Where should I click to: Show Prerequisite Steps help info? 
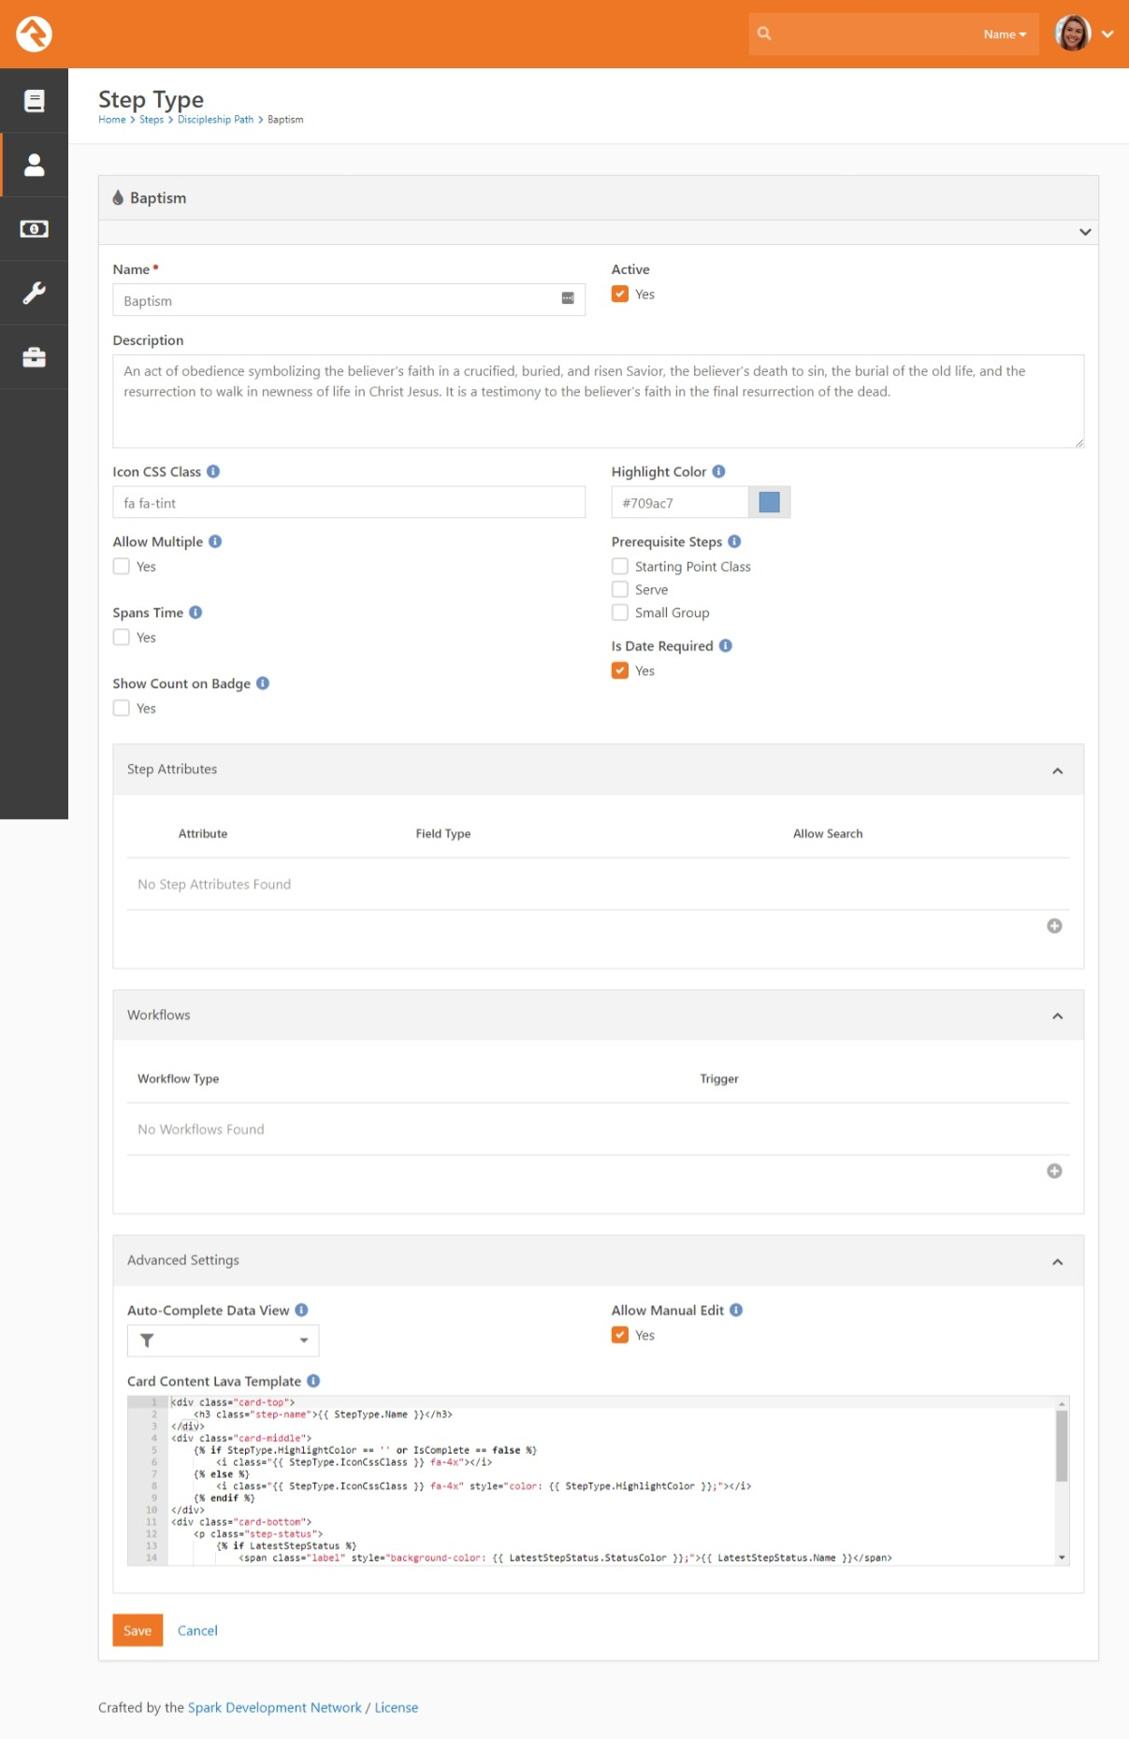point(734,541)
